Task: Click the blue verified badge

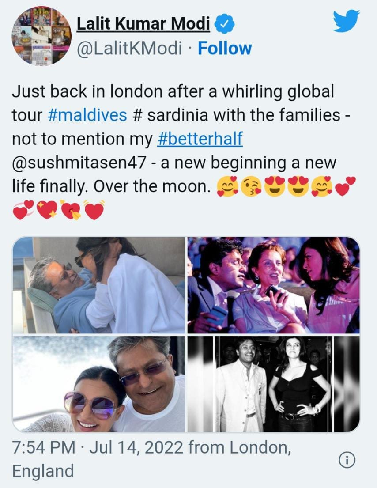Action: (224, 25)
